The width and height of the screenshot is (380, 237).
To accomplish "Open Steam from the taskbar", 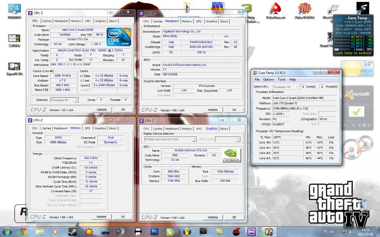I will coord(73,232).
